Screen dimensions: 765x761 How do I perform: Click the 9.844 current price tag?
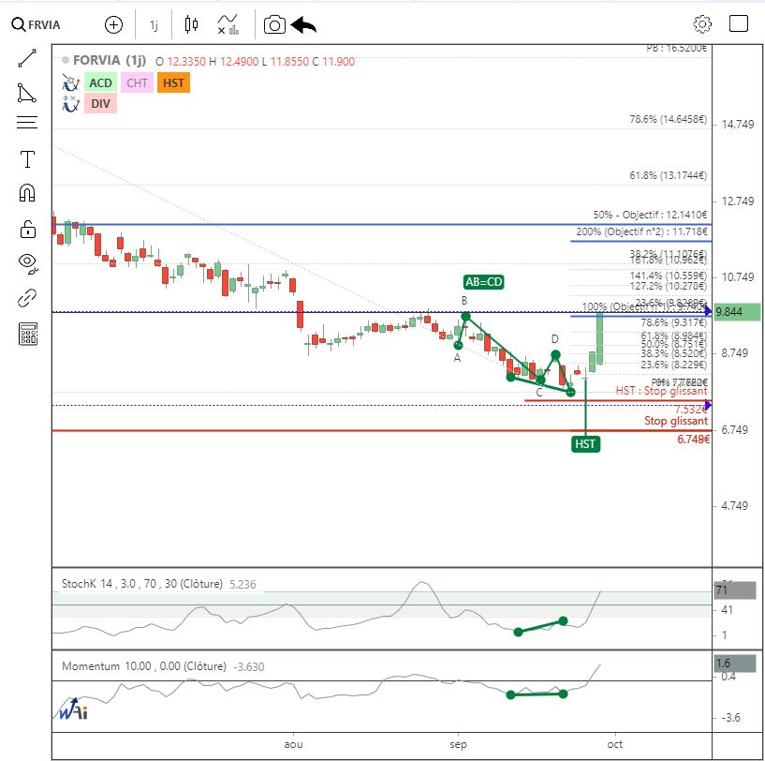(x=737, y=312)
